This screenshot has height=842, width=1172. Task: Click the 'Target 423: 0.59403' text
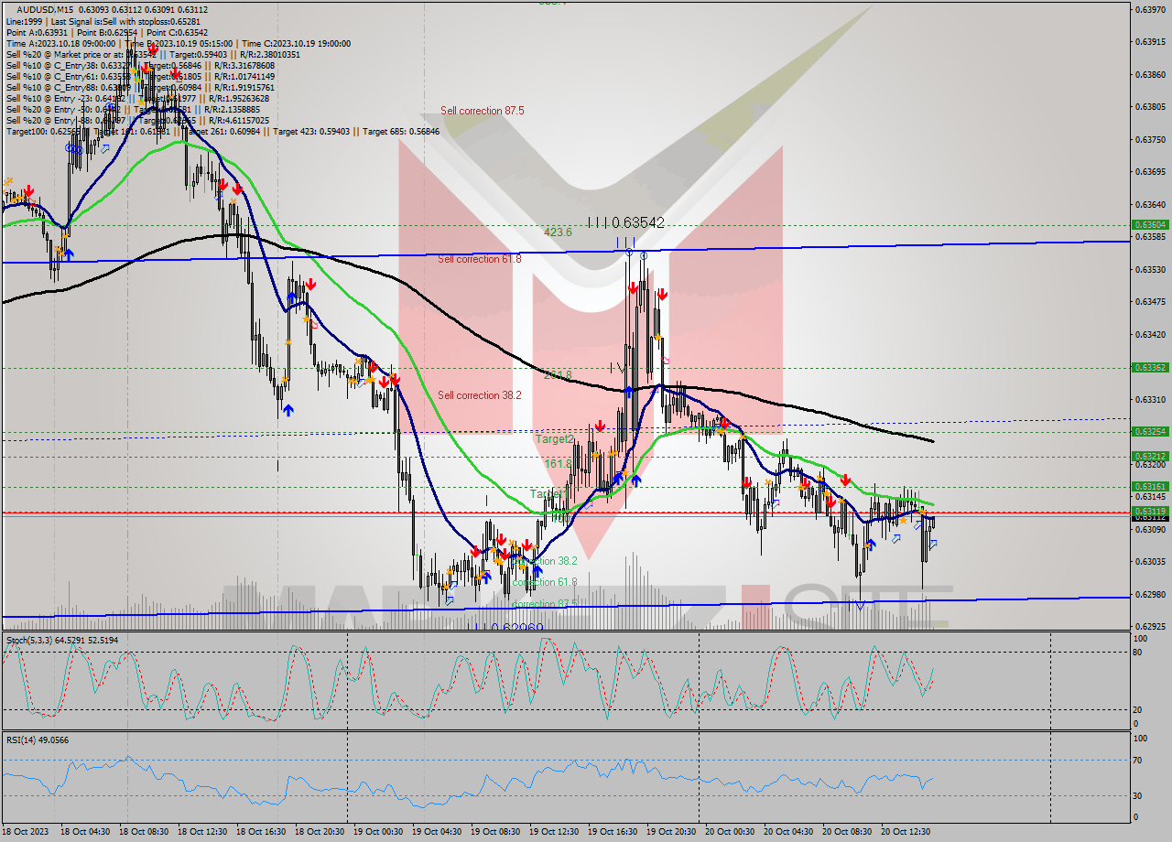(x=316, y=132)
